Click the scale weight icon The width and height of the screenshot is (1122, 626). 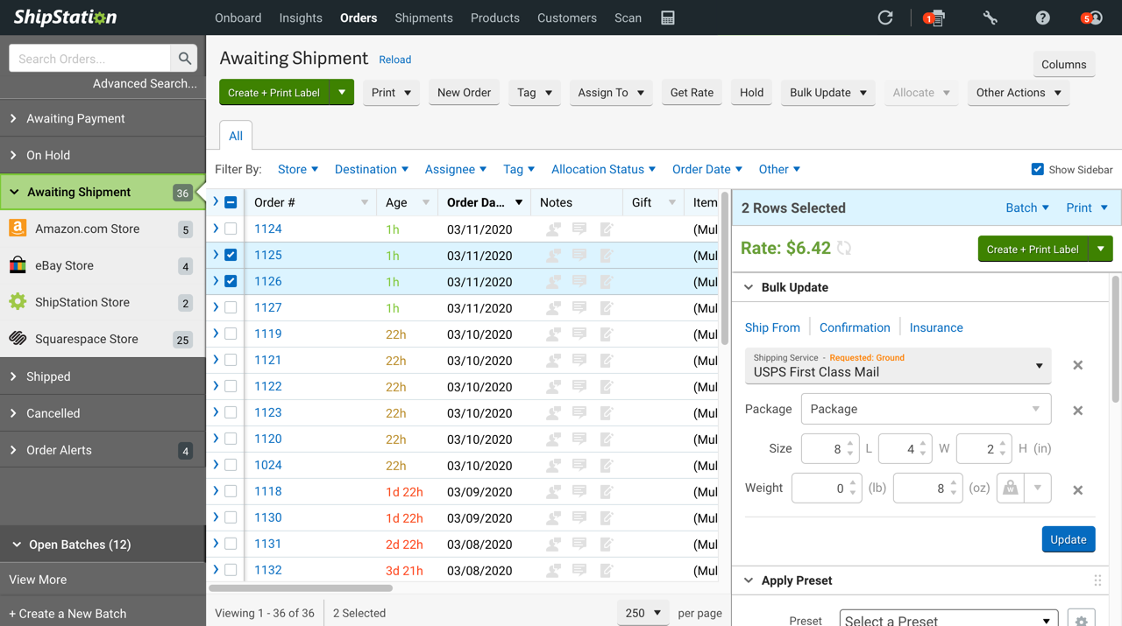(1011, 489)
